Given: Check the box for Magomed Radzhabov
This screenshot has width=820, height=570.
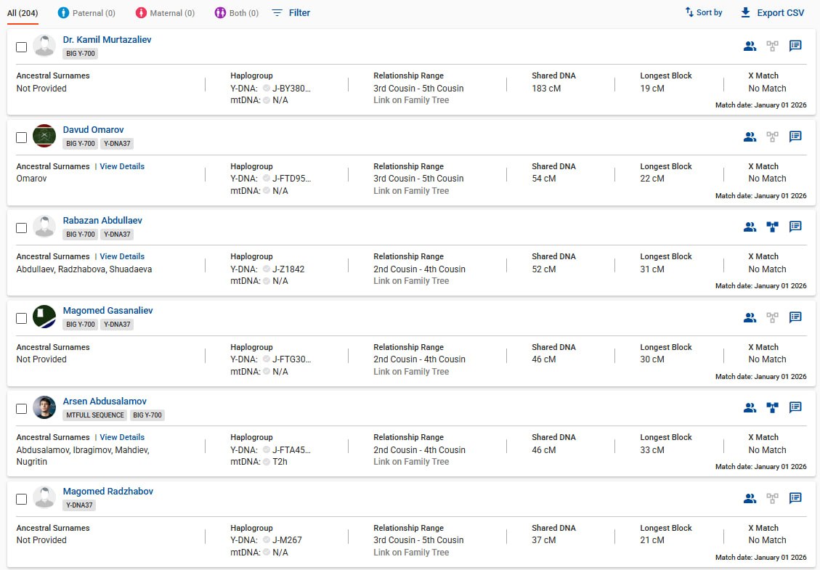Looking at the screenshot, I should 22,499.
